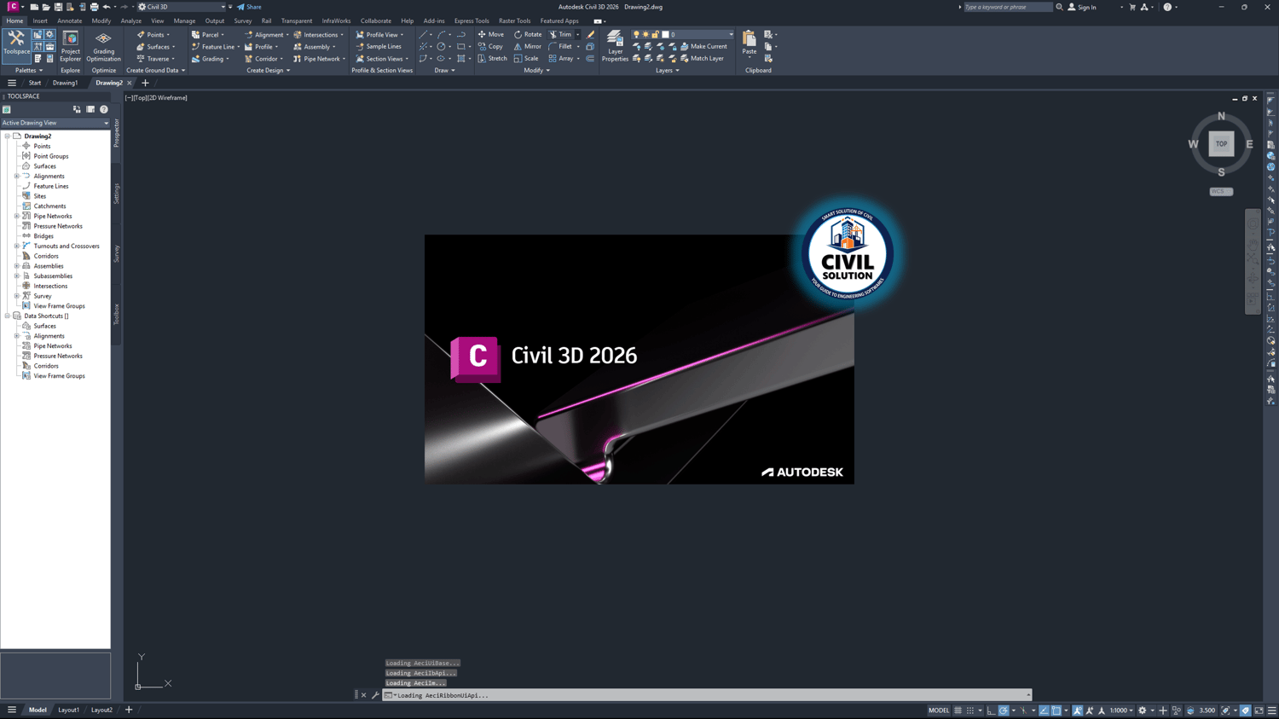The image size is (1279, 719).
Task: Click the Sample Lines tool
Action: tap(379, 47)
